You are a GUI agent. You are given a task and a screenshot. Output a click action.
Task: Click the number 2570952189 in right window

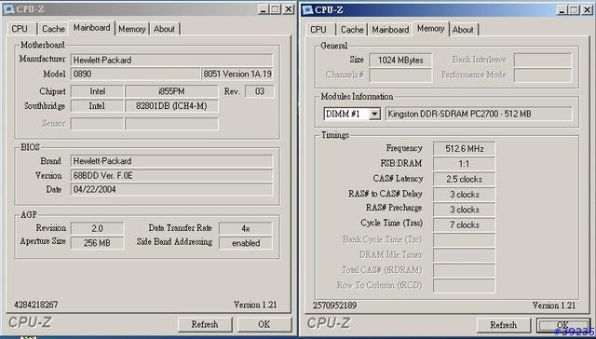[x=335, y=305]
